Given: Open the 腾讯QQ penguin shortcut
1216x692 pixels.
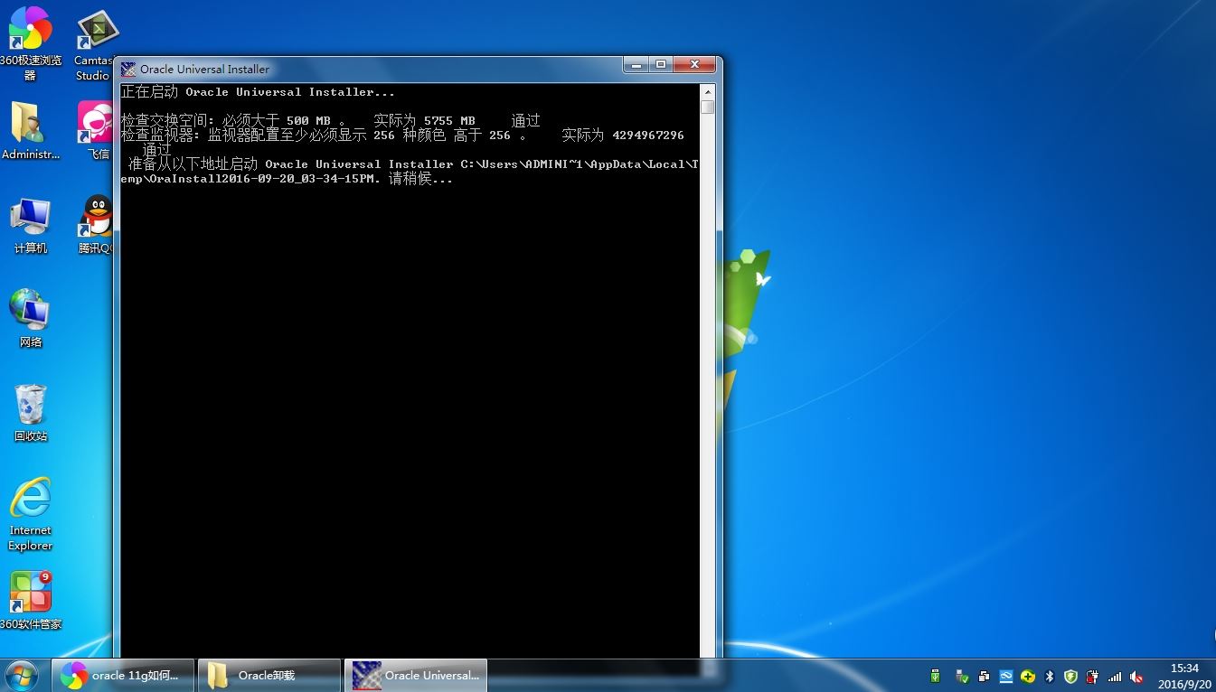Looking at the screenshot, I should 96,226.
